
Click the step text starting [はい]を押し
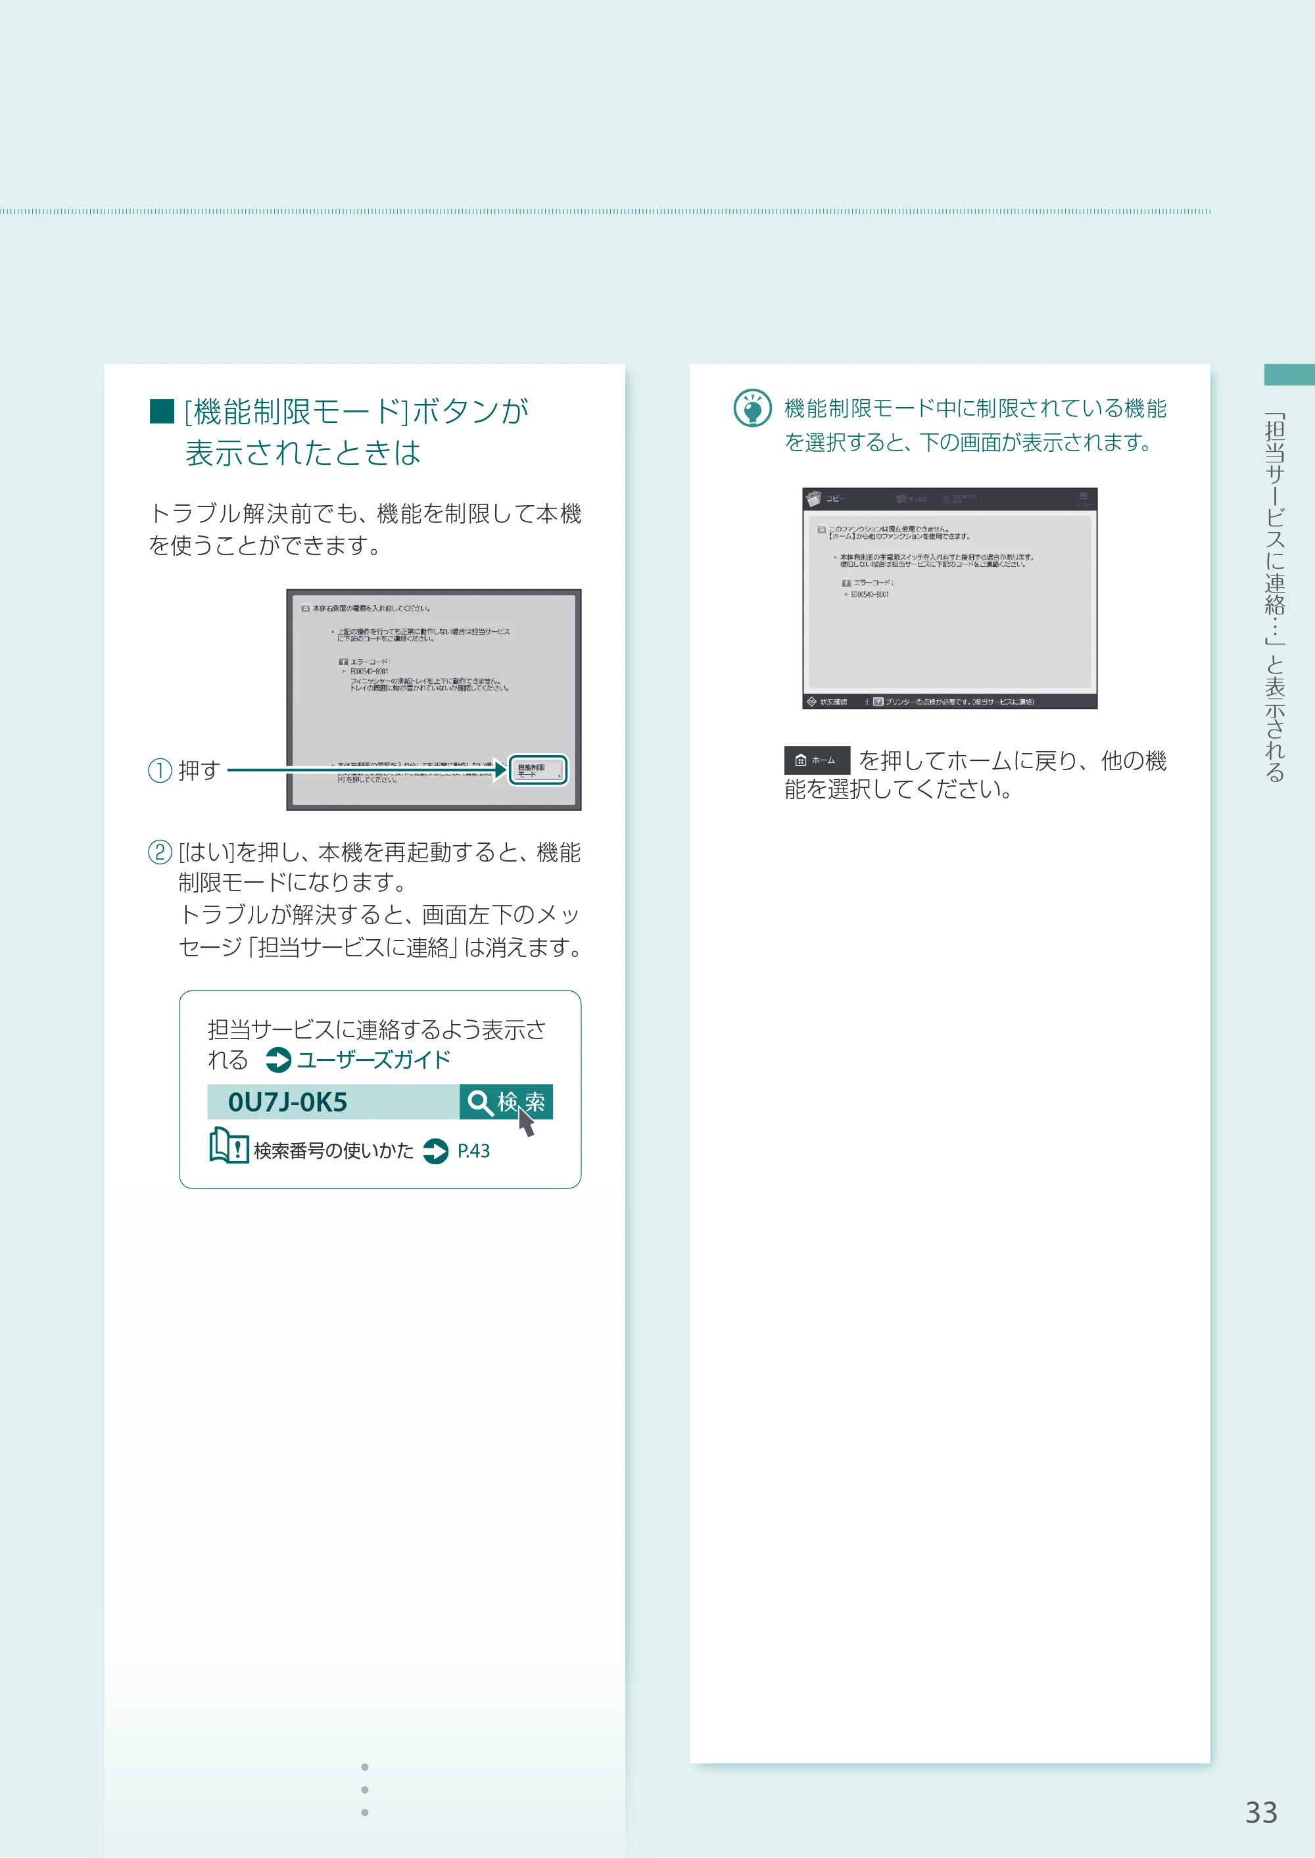[379, 899]
